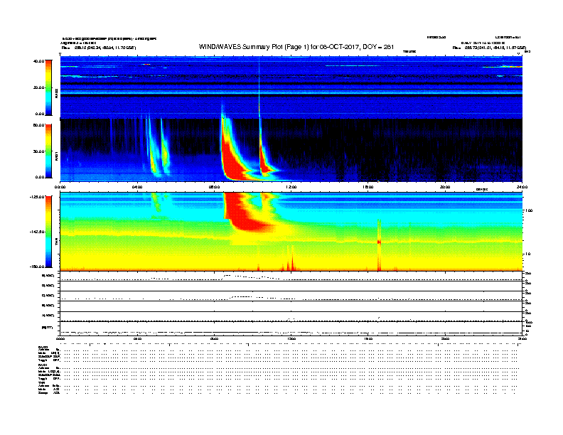Image resolution: width=563 pixels, height=435 pixels.
Task: Click the 40.00 label on RAD2 scale
Action: coord(39,61)
